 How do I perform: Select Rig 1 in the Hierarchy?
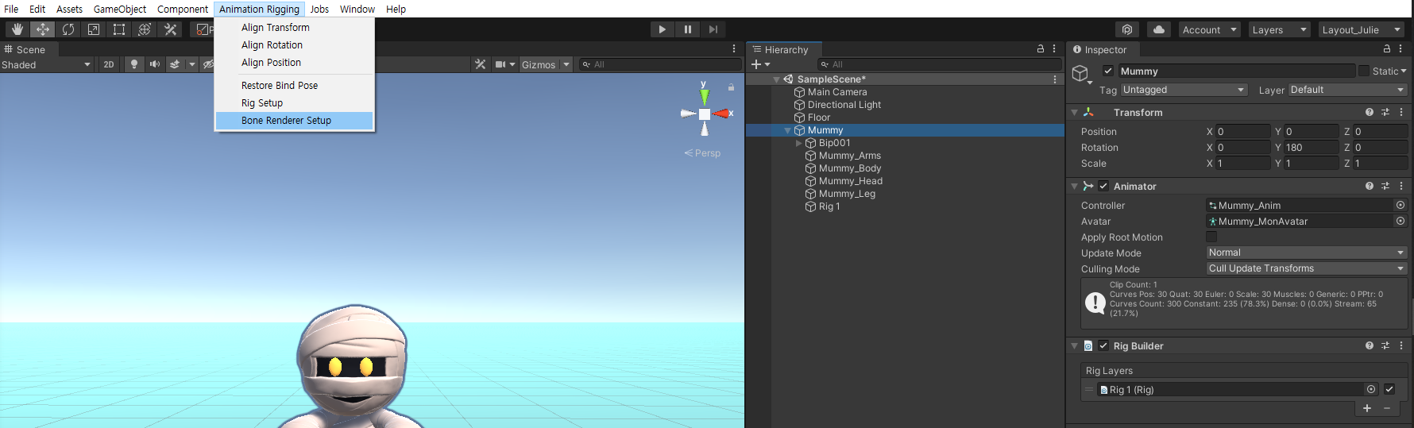click(x=829, y=206)
